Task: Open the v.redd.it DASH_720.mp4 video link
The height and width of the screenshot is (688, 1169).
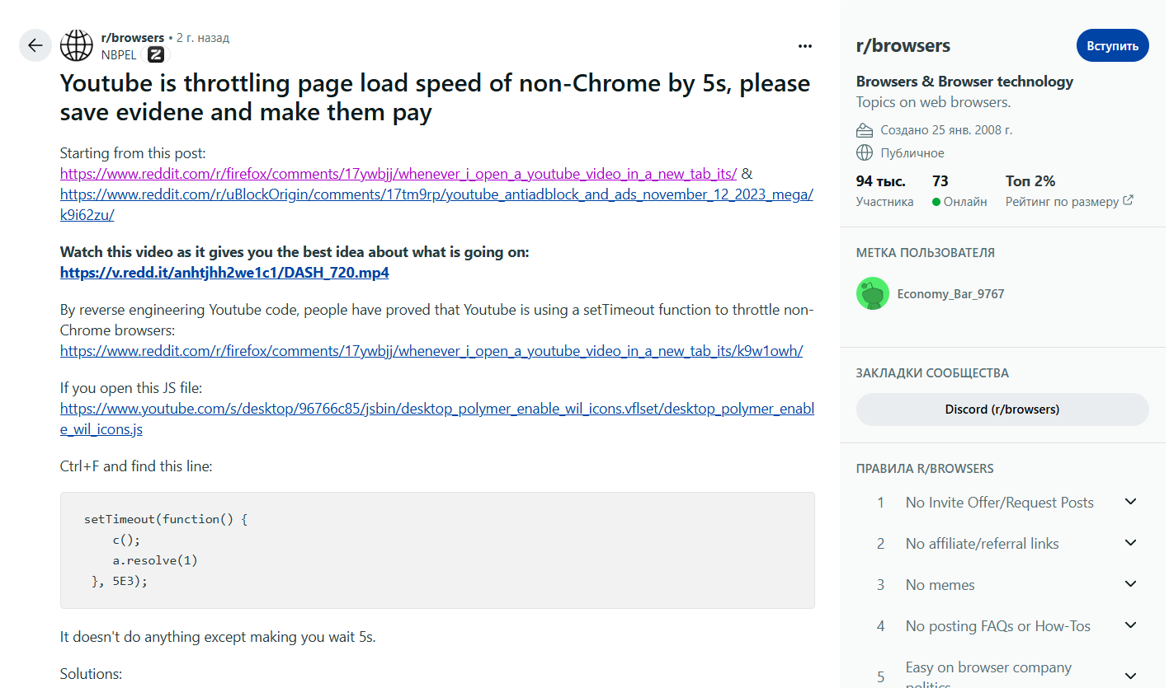Action: coord(224,273)
